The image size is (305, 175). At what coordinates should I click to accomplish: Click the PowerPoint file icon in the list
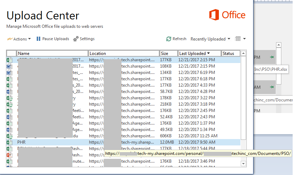(9, 155)
